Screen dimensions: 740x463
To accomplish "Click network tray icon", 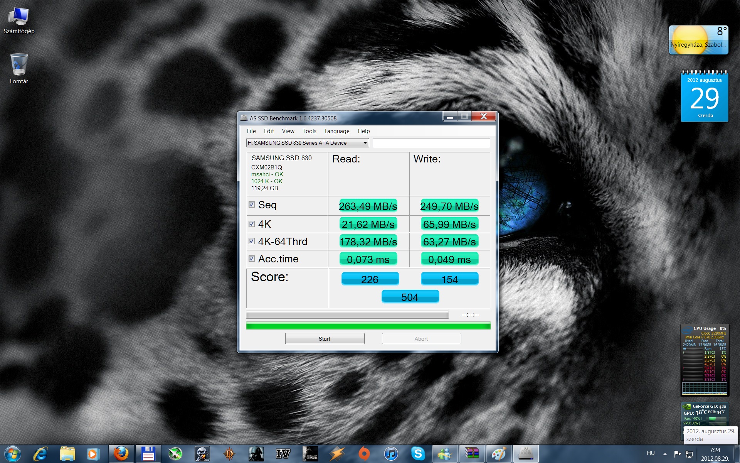I will [x=689, y=454].
